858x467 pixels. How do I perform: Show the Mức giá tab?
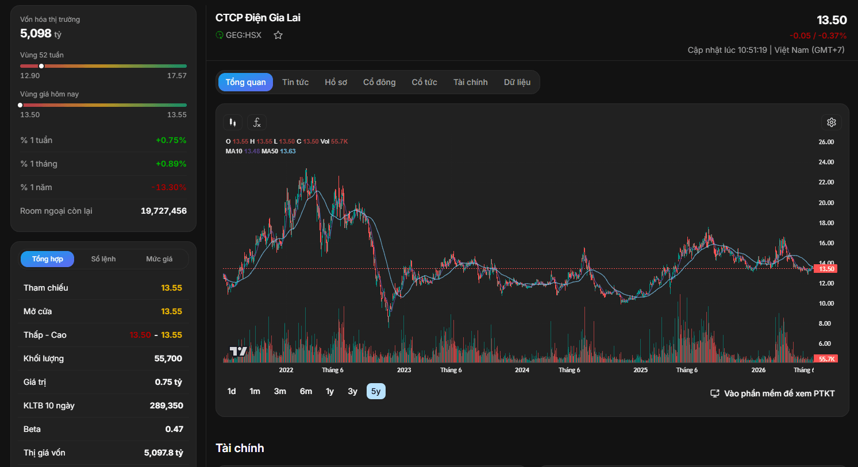point(159,259)
